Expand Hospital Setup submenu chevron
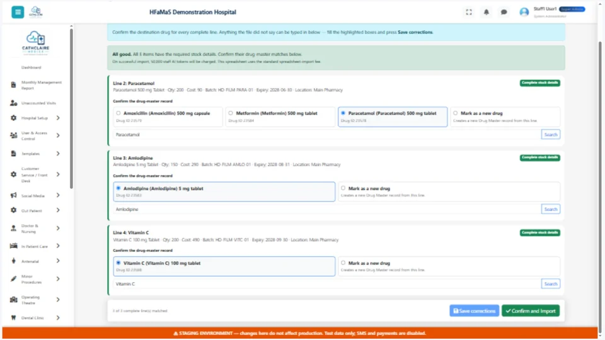The image size is (605, 340). pyautogui.click(x=58, y=118)
